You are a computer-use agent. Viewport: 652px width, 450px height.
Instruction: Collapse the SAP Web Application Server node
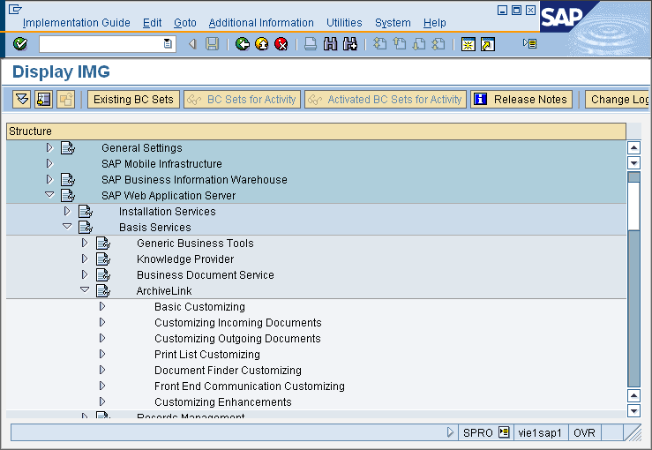click(x=49, y=195)
